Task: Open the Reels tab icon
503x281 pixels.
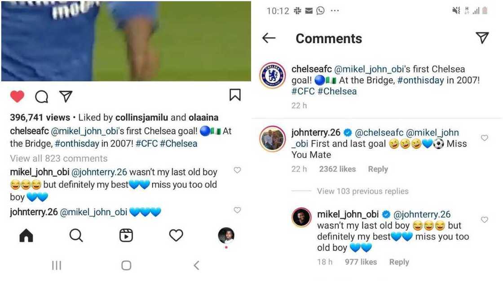Action: (x=126, y=236)
